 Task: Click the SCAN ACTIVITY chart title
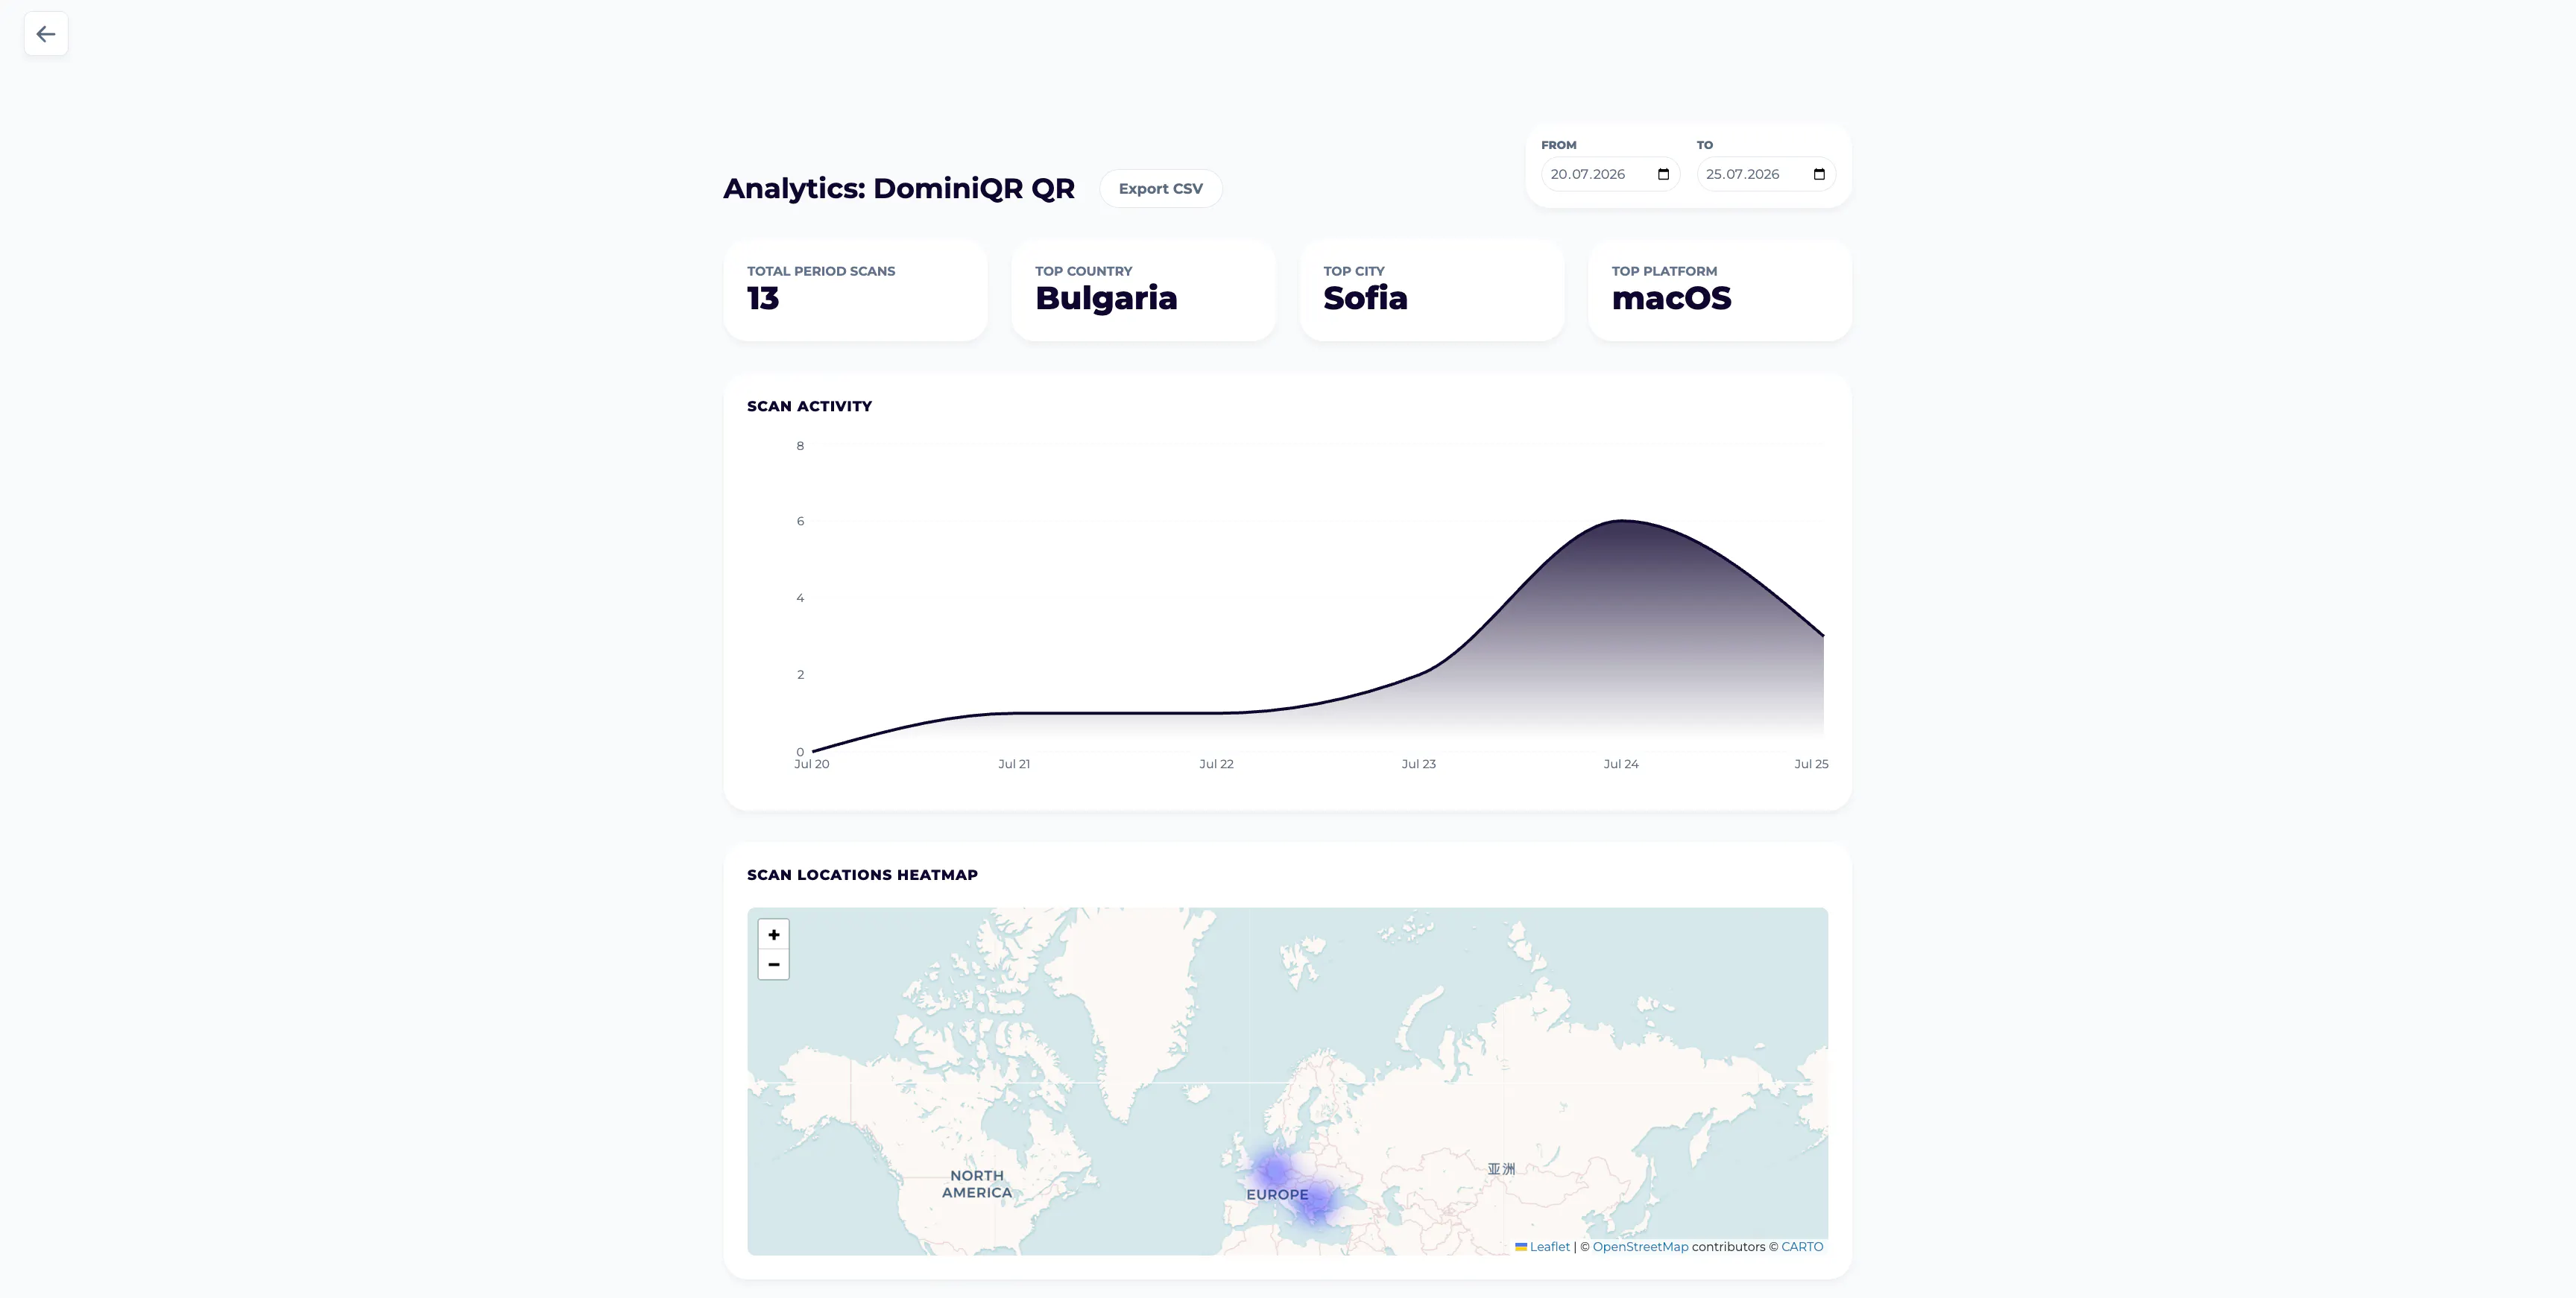click(x=809, y=406)
